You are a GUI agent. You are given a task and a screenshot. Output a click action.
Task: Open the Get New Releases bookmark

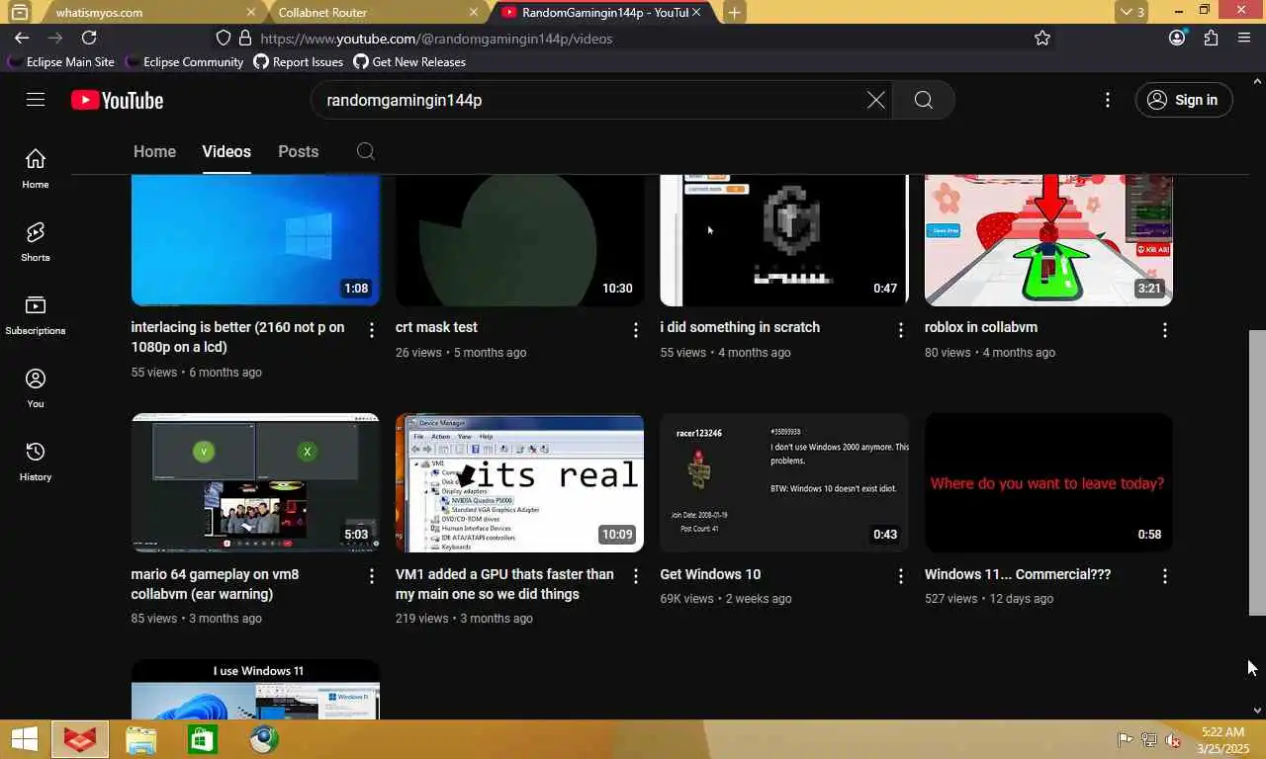(x=409, y=61)
